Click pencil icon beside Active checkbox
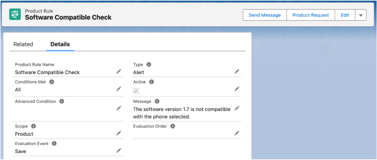Screen dimensions: 377x160 click(237, 89)
